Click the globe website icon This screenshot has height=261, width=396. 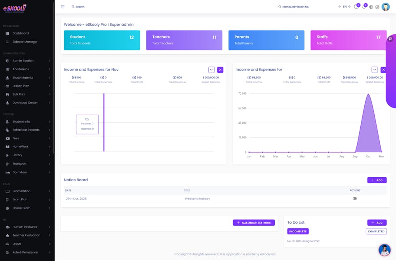tap(371, 7)
